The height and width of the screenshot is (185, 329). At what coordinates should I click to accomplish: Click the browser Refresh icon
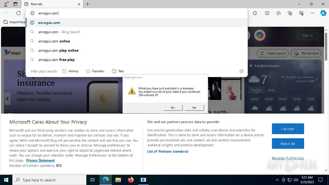pyautogui.click(x=19, y=13)
